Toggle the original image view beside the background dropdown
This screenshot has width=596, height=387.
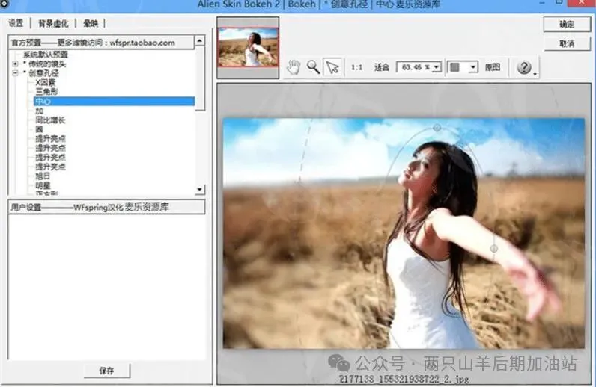pyautogui.click(x=493, y=67)
